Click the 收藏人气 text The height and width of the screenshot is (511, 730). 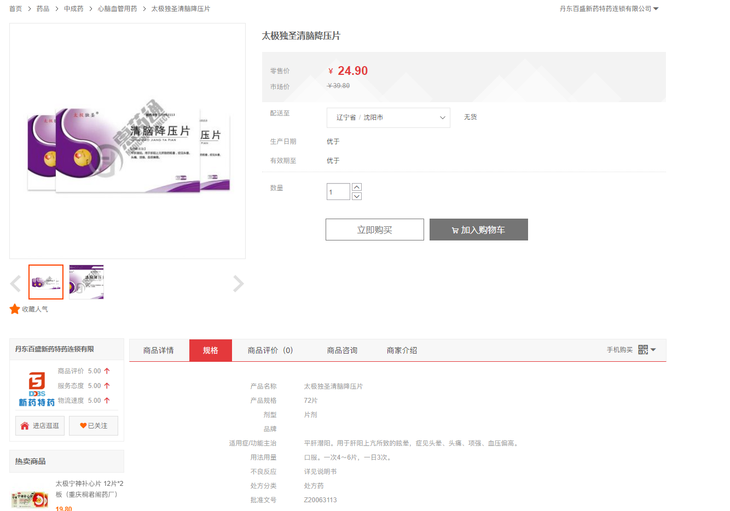point(35,309)
